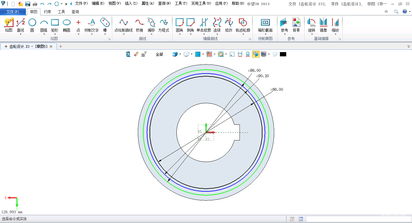Expand the 直线 (line) dropdown arrow
This screenshot has width=412, height=223.
coord(21,34)
